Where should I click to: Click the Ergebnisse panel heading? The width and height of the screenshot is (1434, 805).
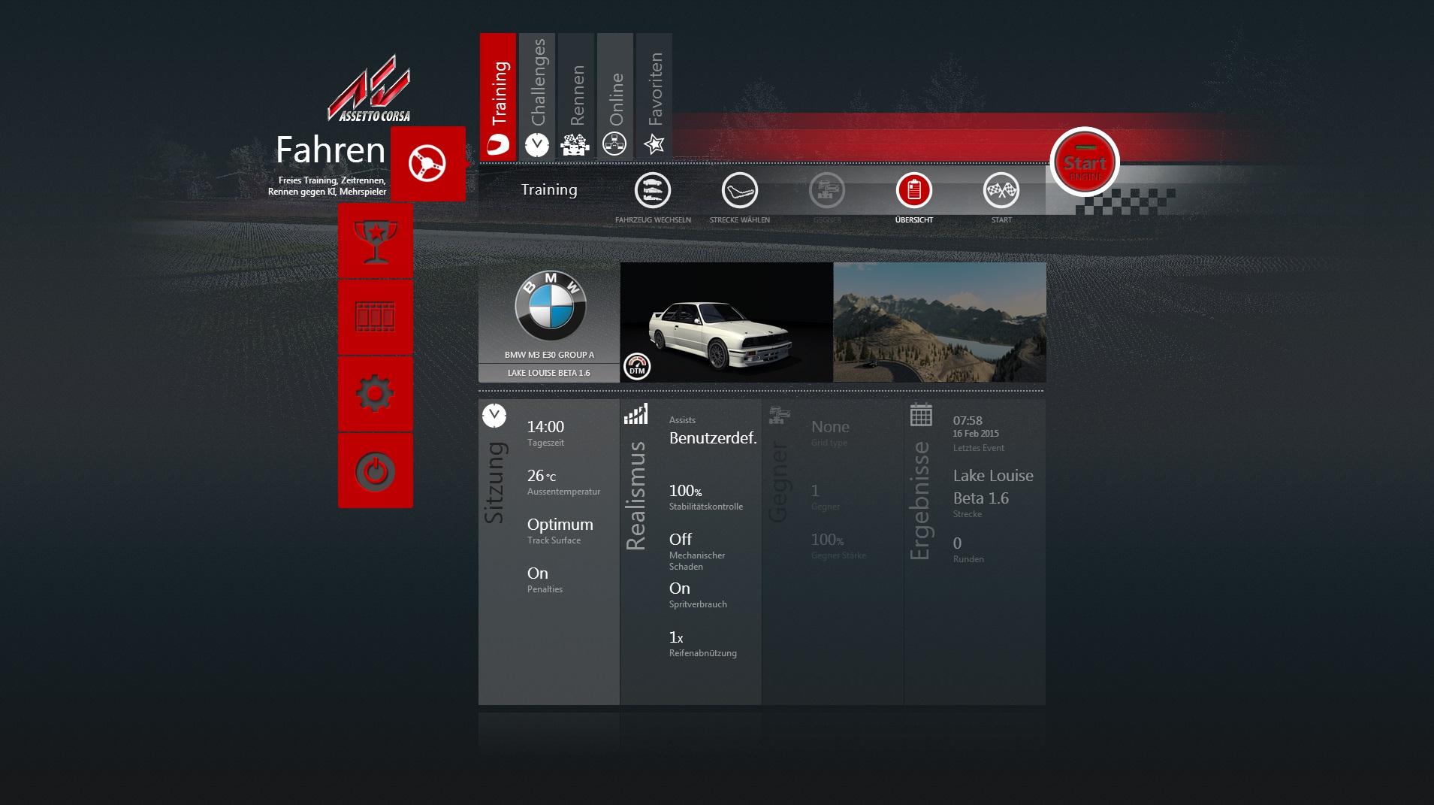[x=919, y=501]
